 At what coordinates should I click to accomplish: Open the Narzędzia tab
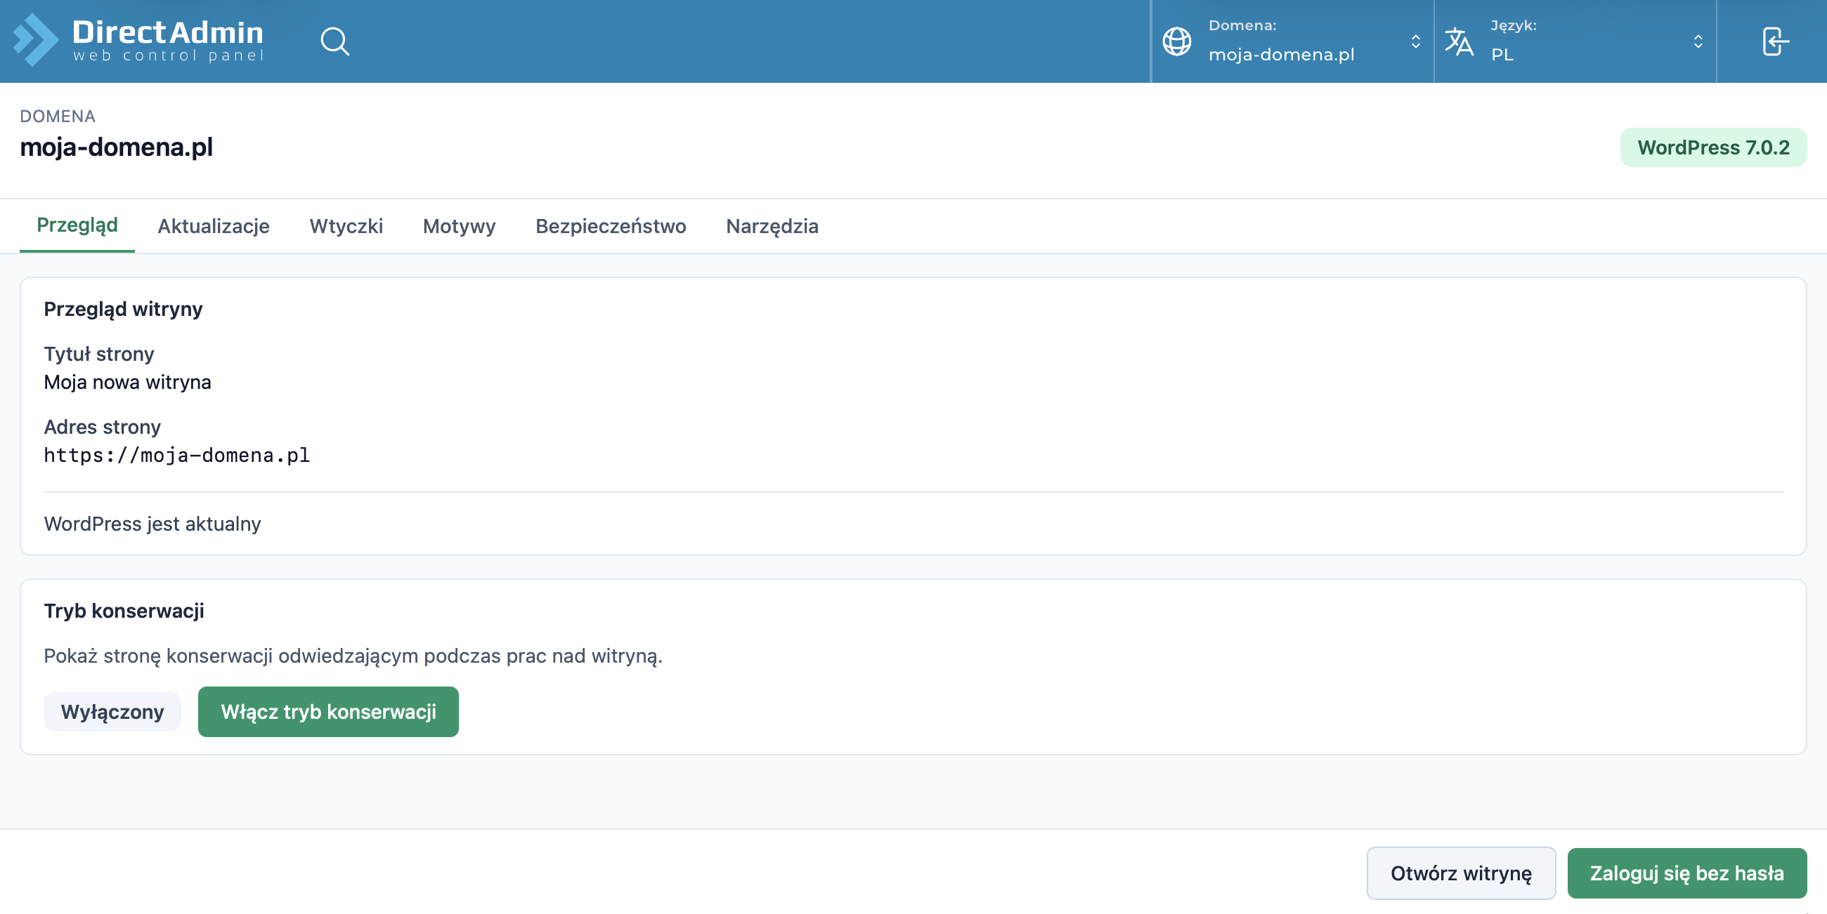point(772,226)
